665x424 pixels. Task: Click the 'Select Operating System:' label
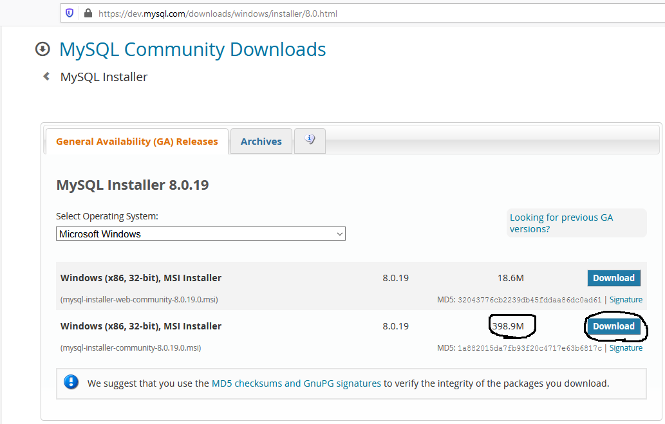pyautogui.click(x=107, y=216)
